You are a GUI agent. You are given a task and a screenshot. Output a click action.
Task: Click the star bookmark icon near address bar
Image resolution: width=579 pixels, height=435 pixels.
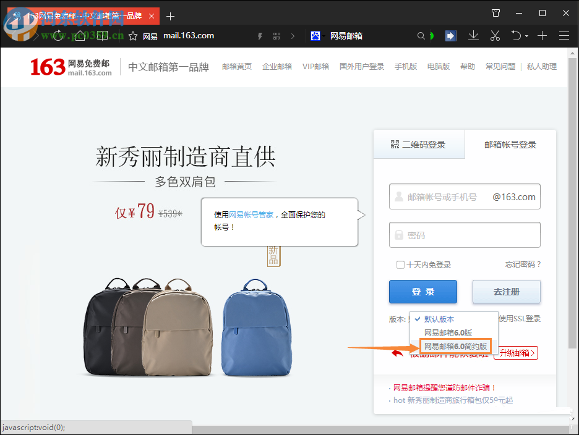pos(132,36)
